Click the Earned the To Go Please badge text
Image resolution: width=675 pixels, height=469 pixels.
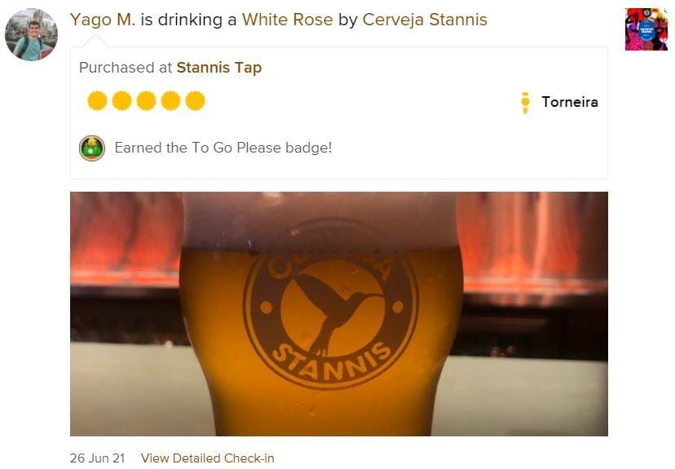[223, 148]
